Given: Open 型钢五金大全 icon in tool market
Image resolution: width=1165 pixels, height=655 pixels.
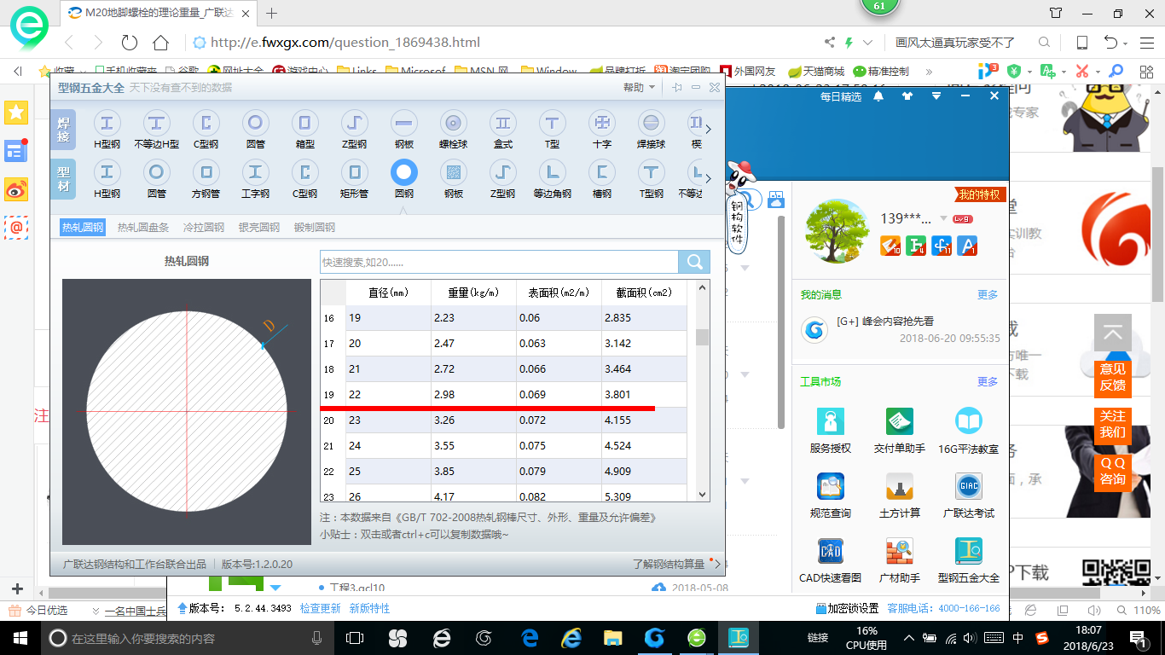Looking at the screenshot, I should [x=969, y=559].
